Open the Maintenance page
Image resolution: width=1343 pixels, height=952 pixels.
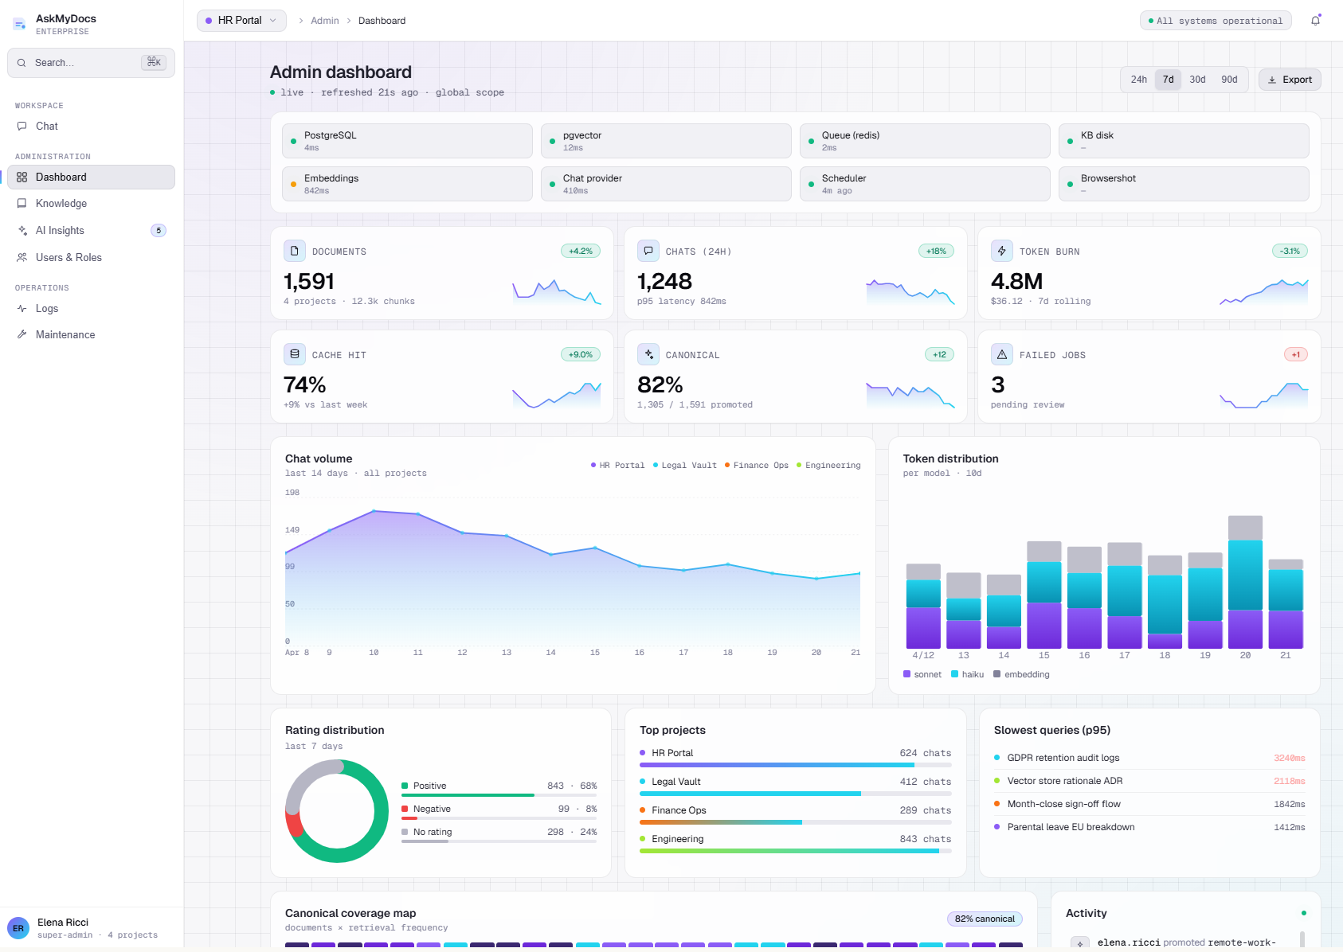pyautogui.click(x=91, y=334)
